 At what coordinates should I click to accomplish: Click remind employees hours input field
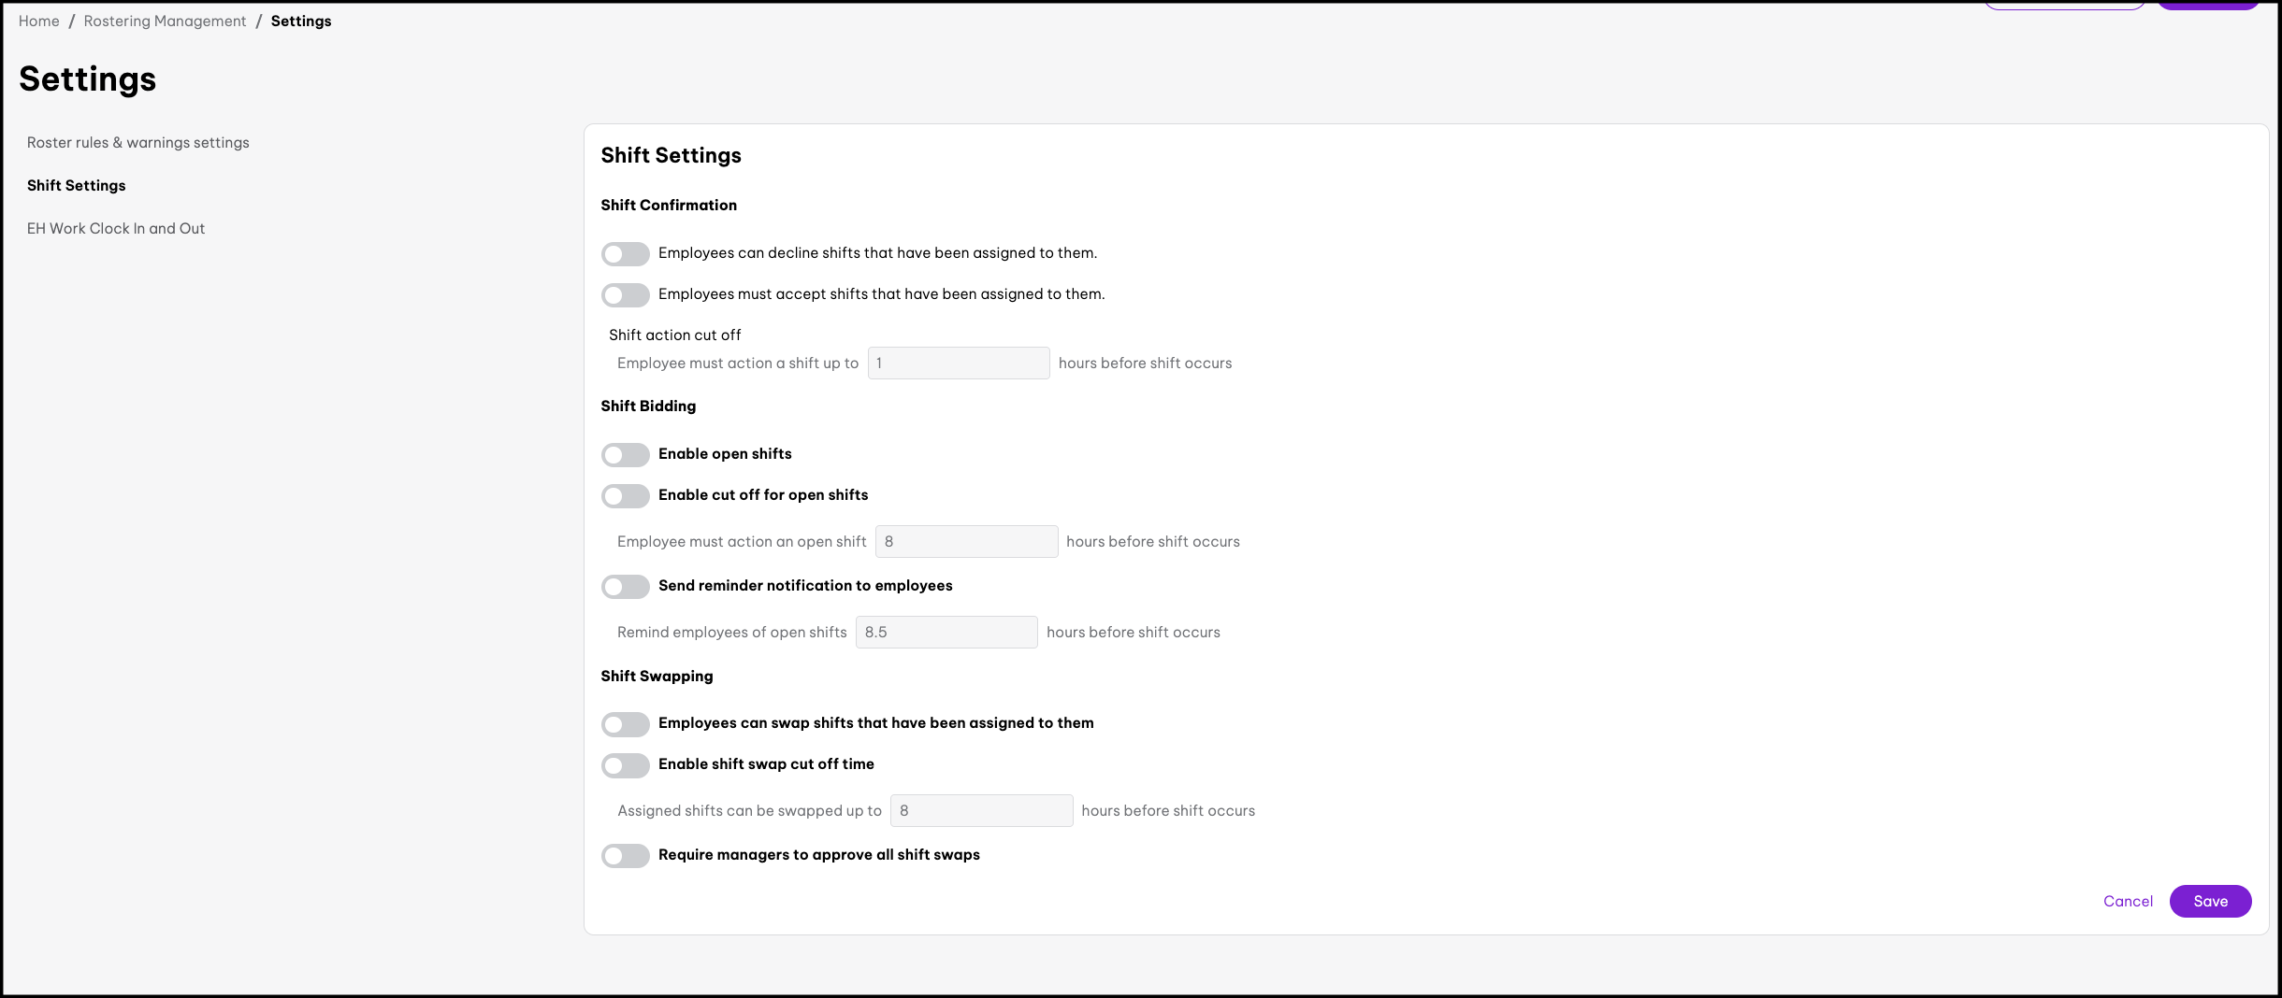click(x=946, y=633)
